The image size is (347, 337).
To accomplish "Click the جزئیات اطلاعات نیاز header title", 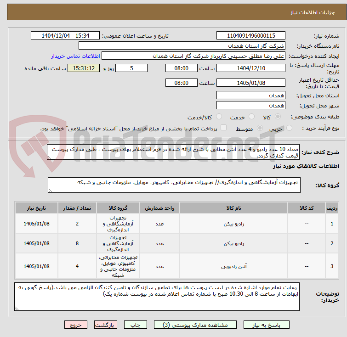I will pos(312,12).
